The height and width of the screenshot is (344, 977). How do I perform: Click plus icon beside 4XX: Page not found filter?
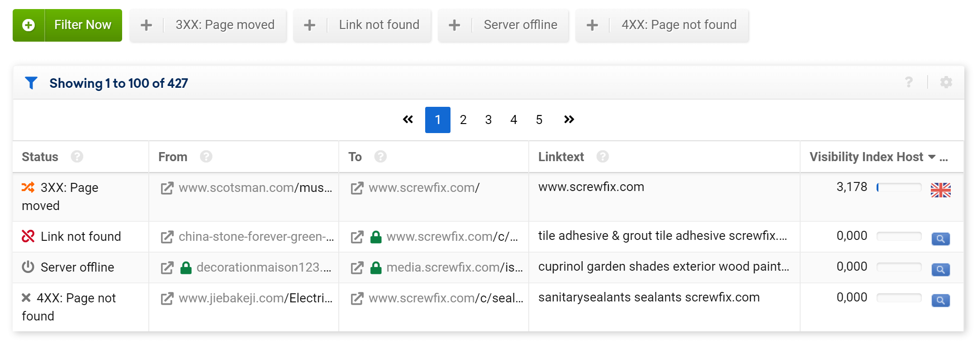(592, 25)
